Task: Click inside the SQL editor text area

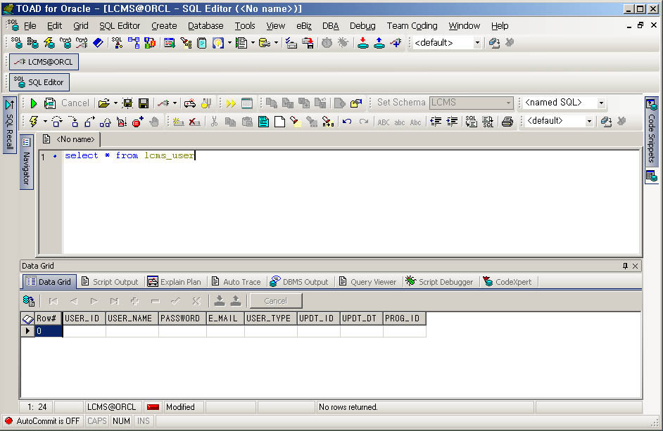Action: [x=351, y=202]
